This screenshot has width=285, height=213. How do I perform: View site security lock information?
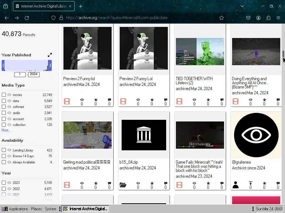tap(61, 18)
